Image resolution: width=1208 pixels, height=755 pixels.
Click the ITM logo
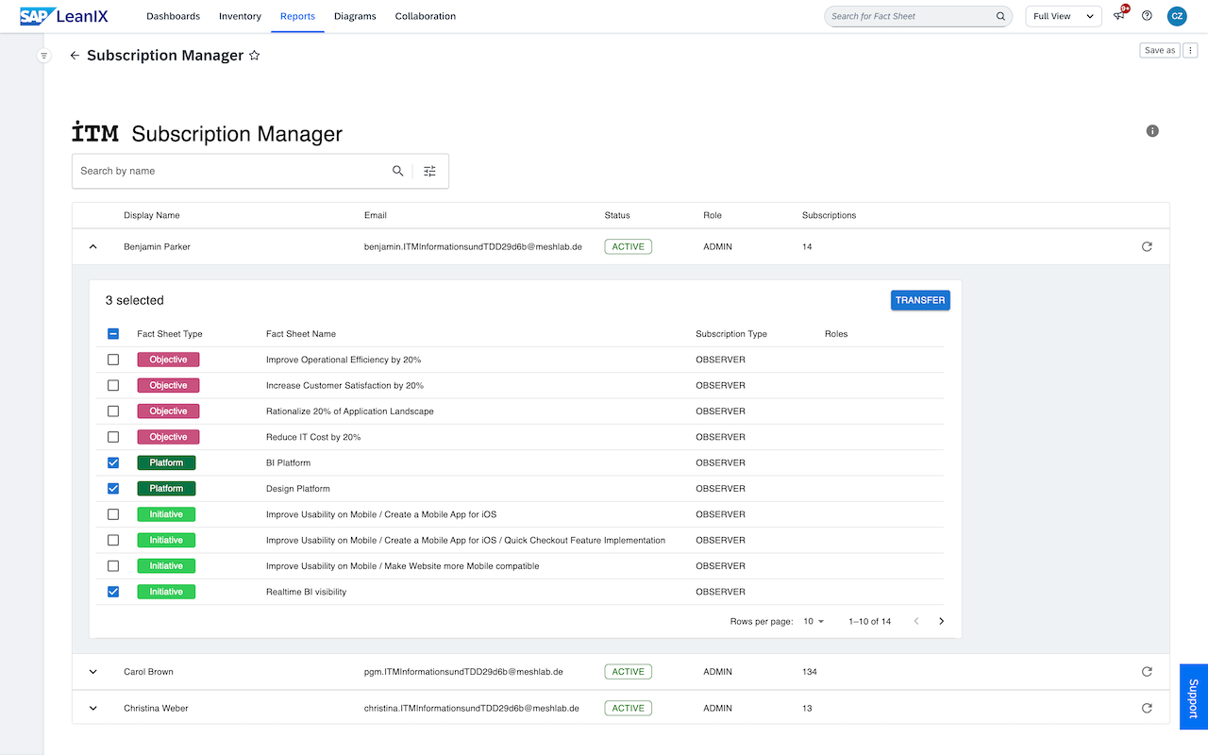coord(95,131)
